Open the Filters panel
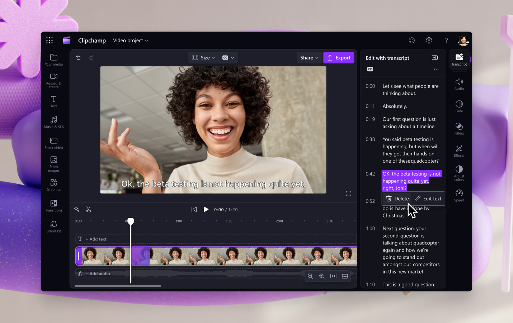The image size is (513, 323). point(459,129)
